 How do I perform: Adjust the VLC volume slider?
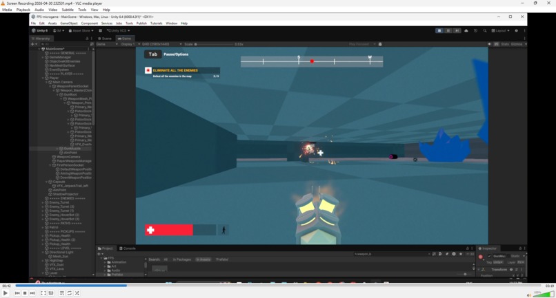tap(544, 294)
